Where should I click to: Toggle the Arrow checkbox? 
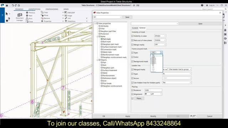[132, 78]
